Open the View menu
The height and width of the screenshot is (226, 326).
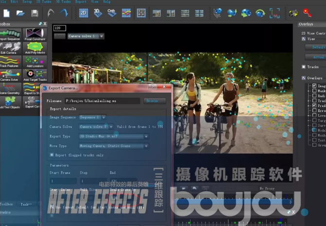(x=94, y=1)
